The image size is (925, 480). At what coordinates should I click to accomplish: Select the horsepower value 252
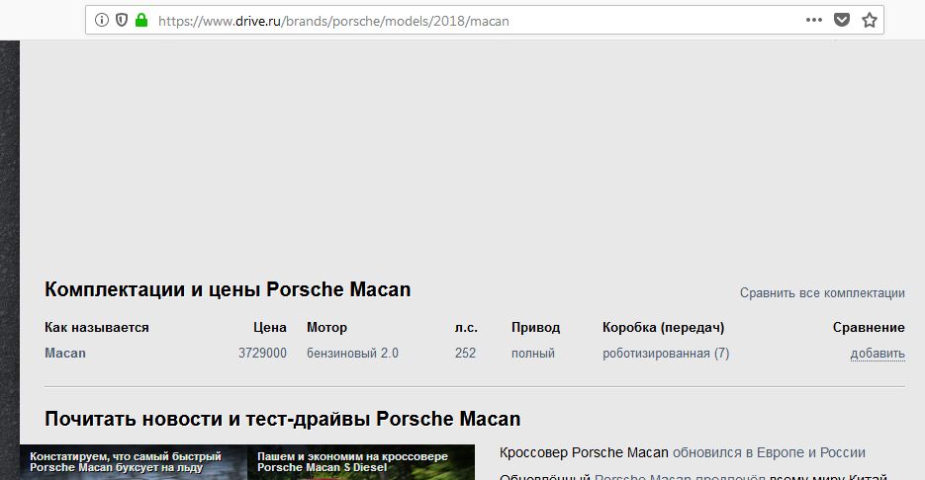click(x=465, y=354)
